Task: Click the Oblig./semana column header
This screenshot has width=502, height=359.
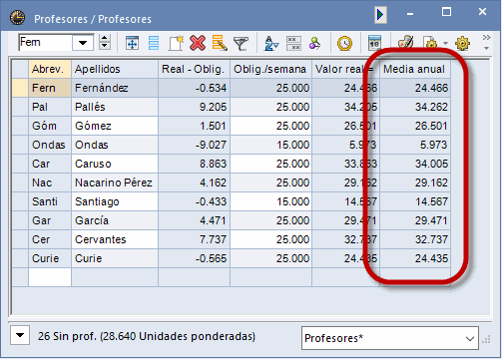Action: pos(270,69)
